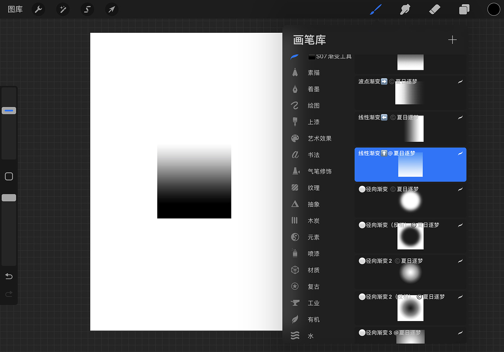Return to the 图库 gallery
The image size is (504, 352).
coord(15,9)
